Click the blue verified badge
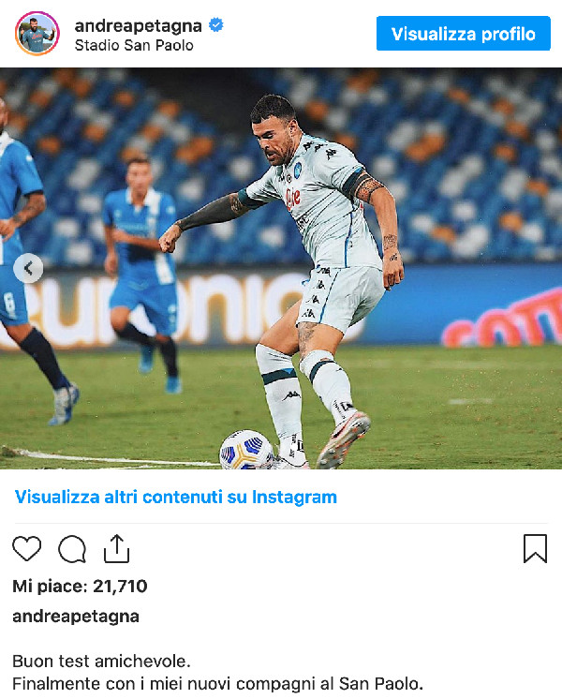562x699 pixels. [216, 25]
